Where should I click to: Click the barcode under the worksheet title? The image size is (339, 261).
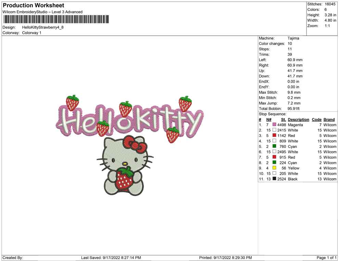coord(56,19)
